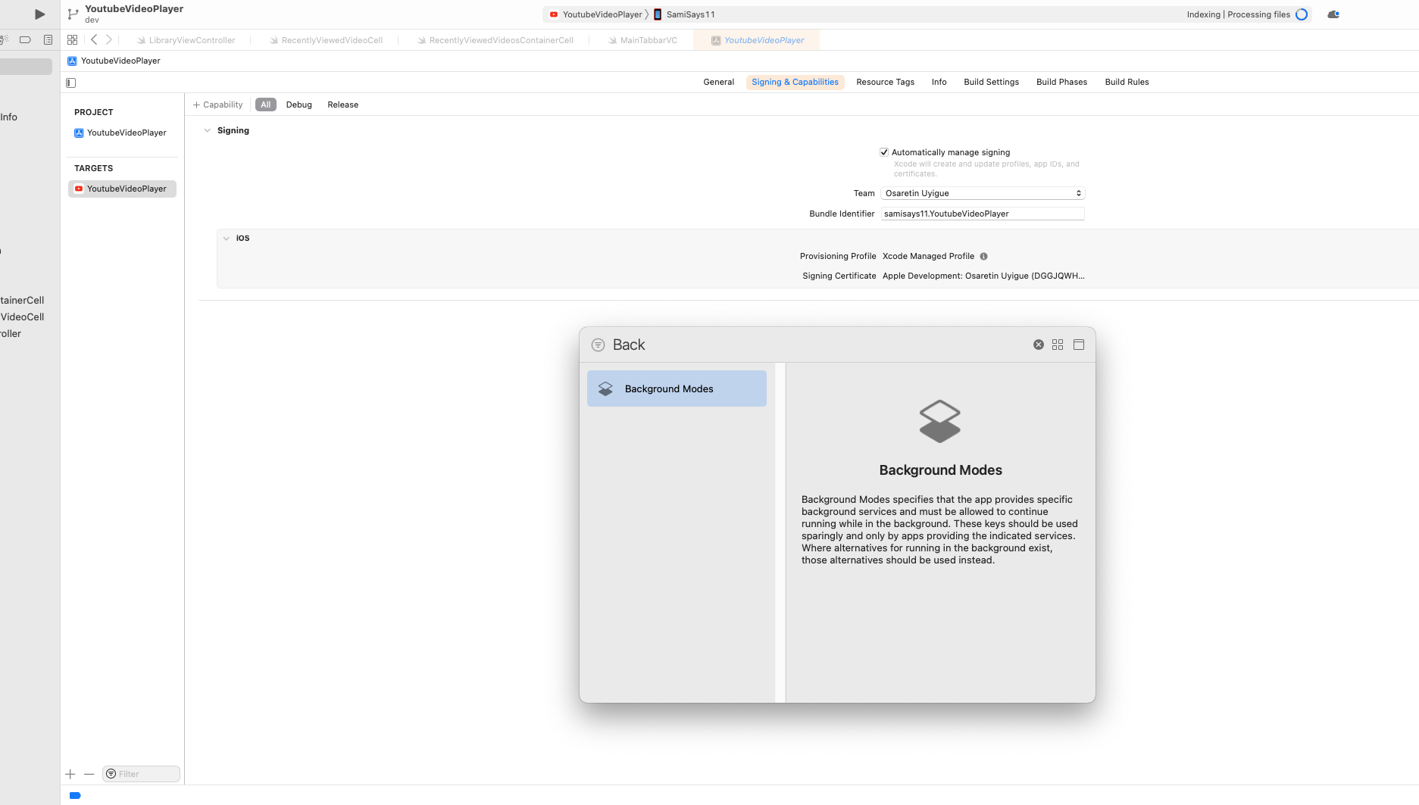Open the Team dropdown showing Osaretin Uyigue
This screenshot has width=1419, height=805.
click(982, 192)
